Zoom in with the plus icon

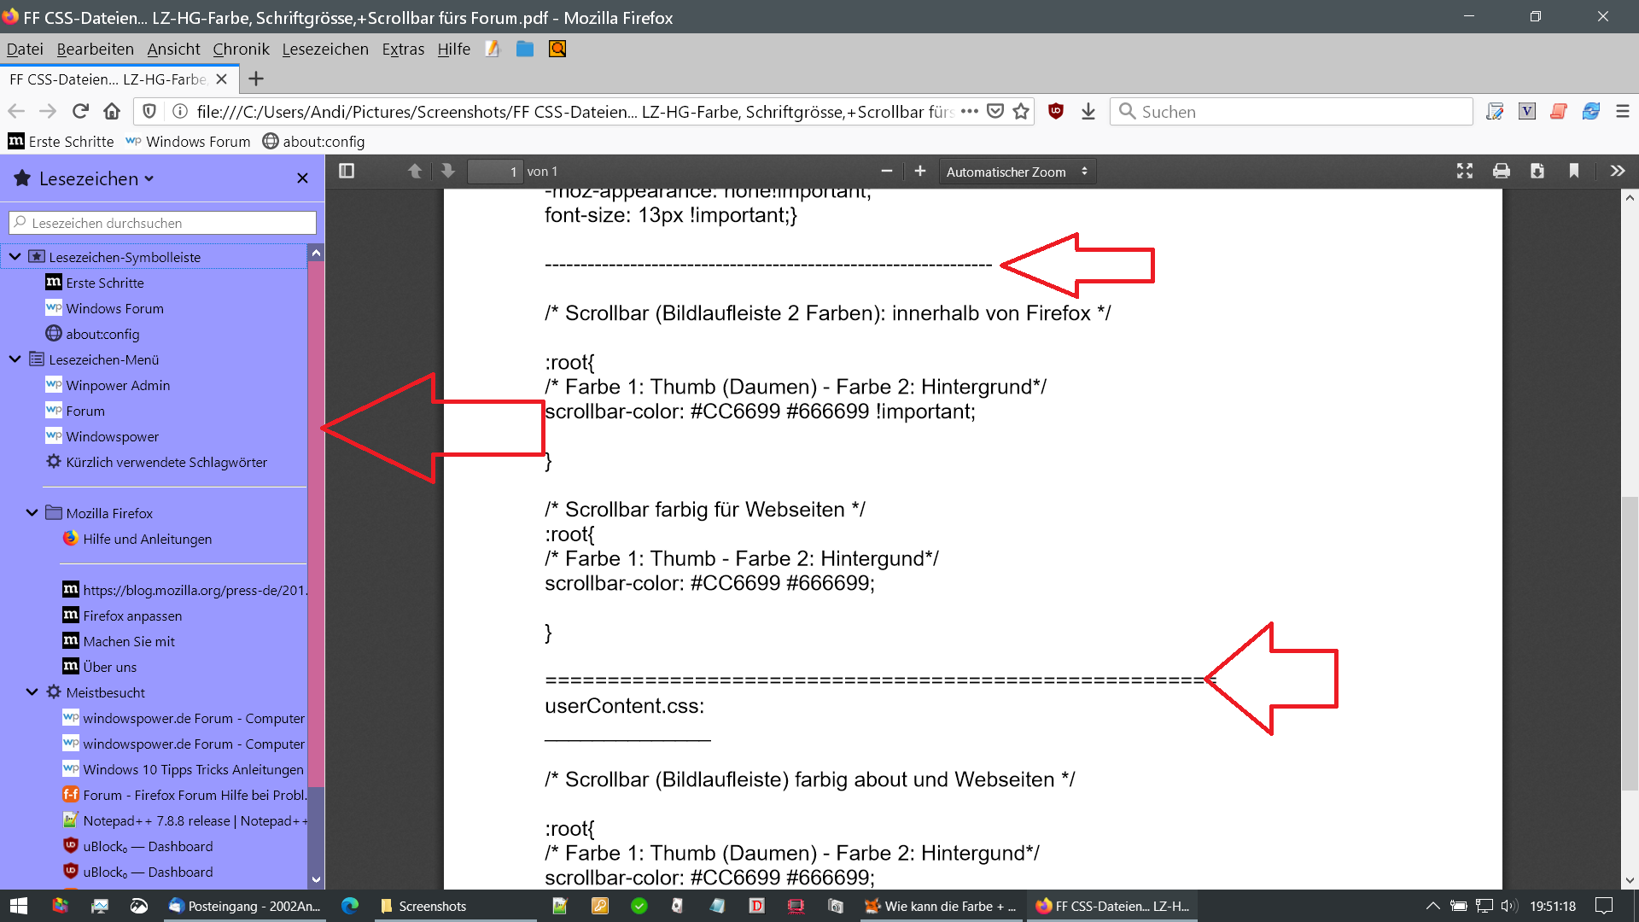click(919, 171)
